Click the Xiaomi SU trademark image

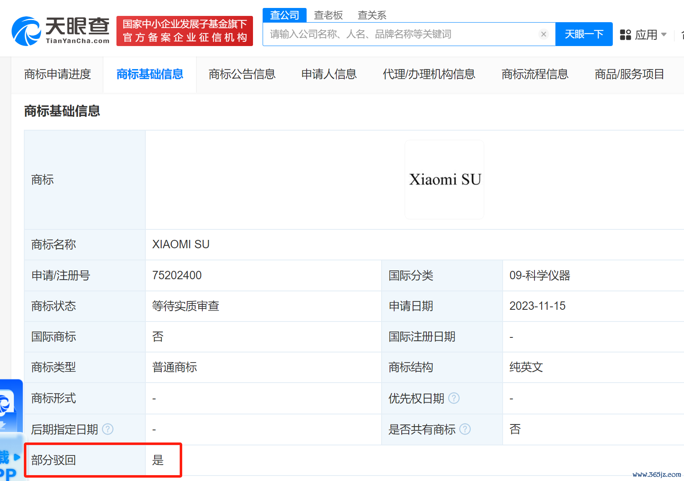(444, 180)
